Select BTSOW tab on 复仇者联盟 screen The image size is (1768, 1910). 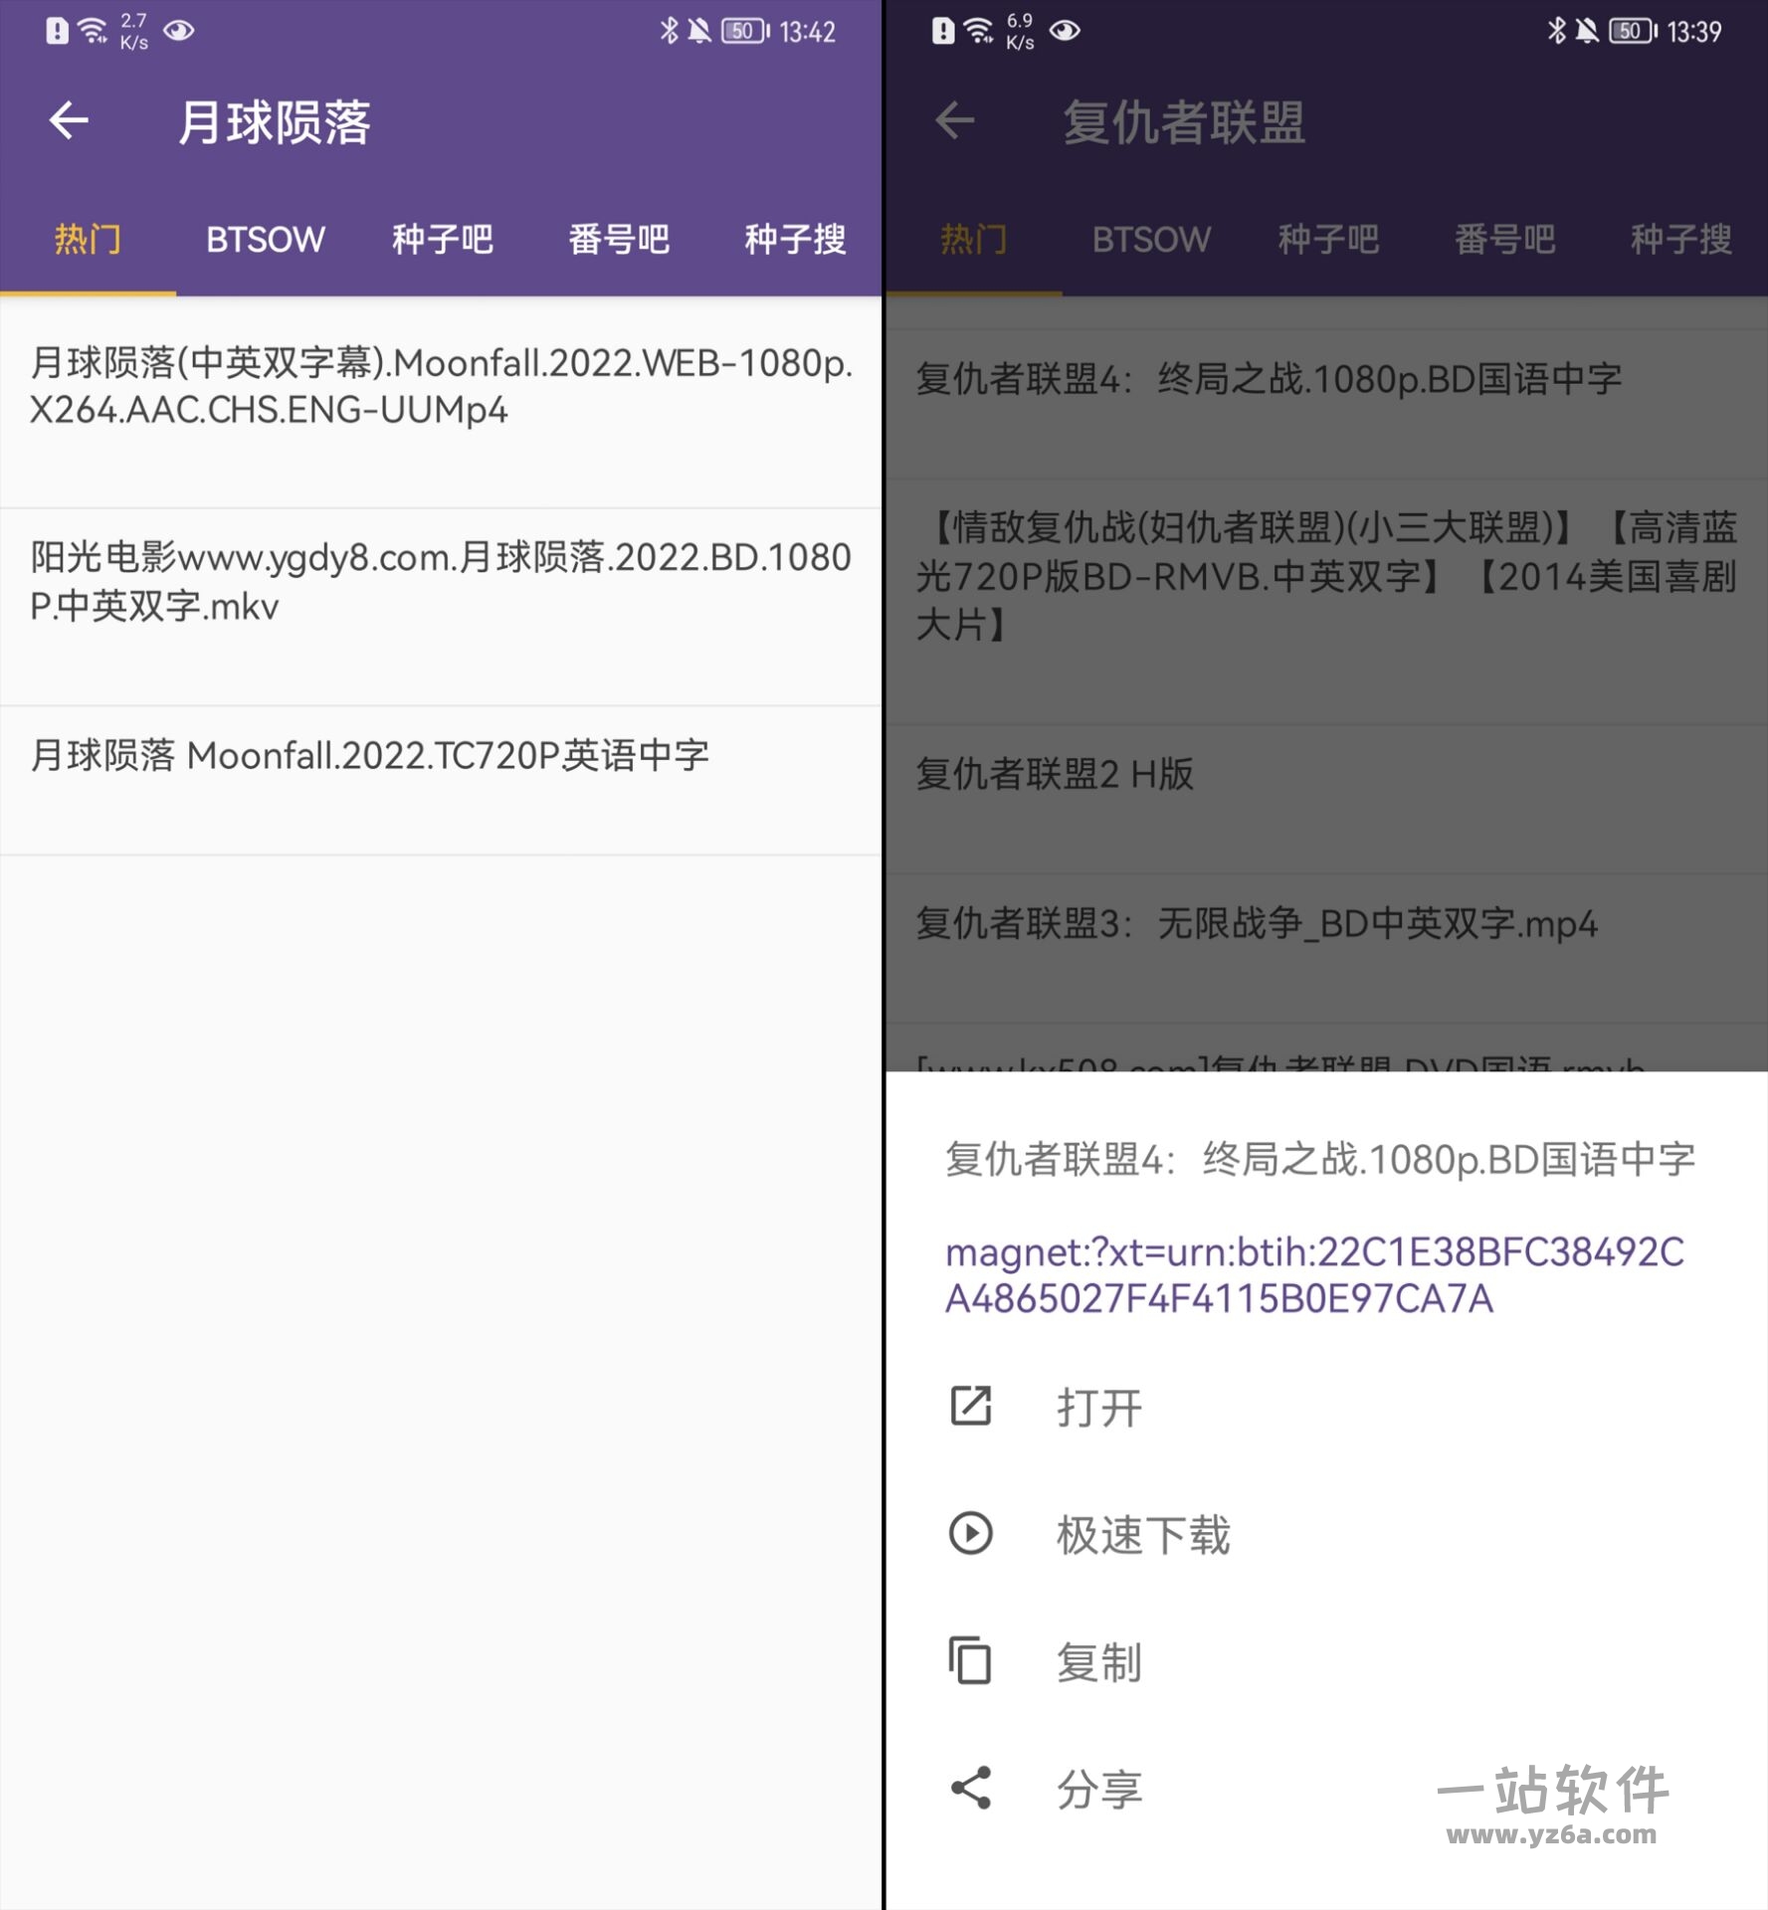coord(1151,240)
